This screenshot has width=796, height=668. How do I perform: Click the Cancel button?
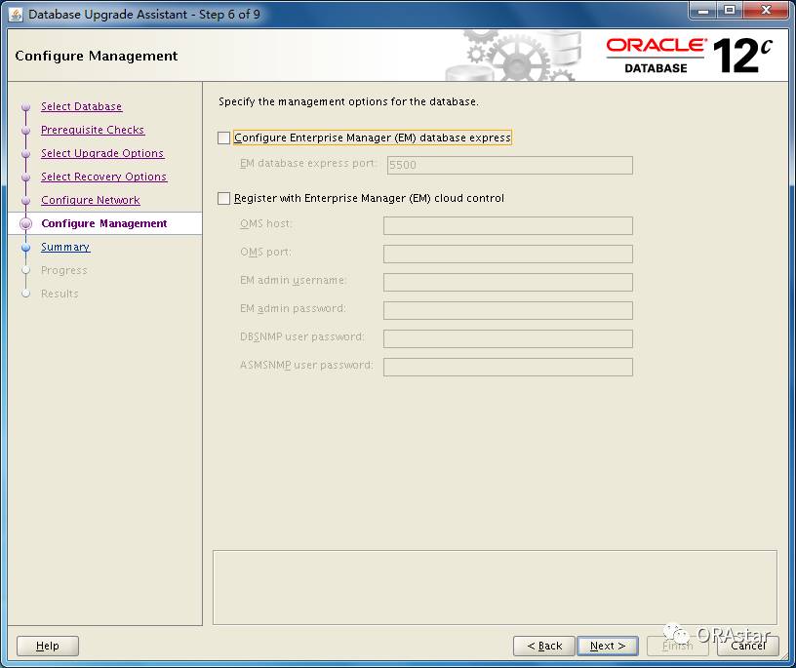(x=748, y=646)
